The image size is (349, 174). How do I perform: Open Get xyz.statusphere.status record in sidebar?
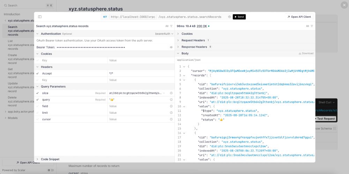click(x=21, y=73)
